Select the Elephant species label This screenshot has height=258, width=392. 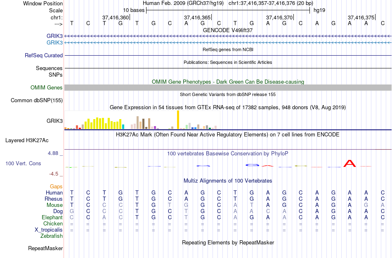point(52,217)
